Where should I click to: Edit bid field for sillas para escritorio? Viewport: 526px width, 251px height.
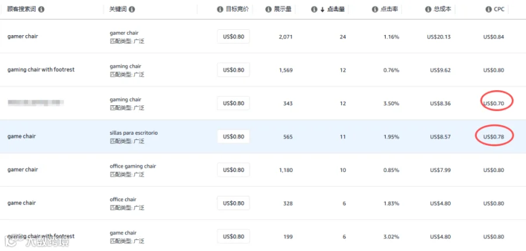tap(233, 136)
